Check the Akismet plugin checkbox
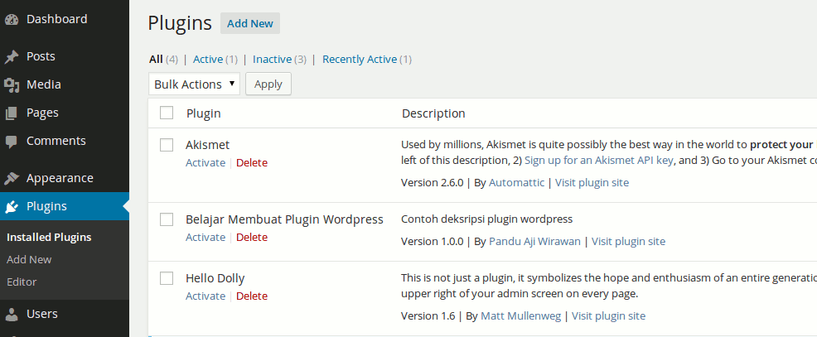Screen dimensions: 817x337 pos(167,145)
